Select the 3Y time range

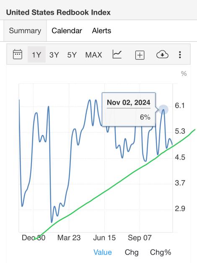click(54, 55)
